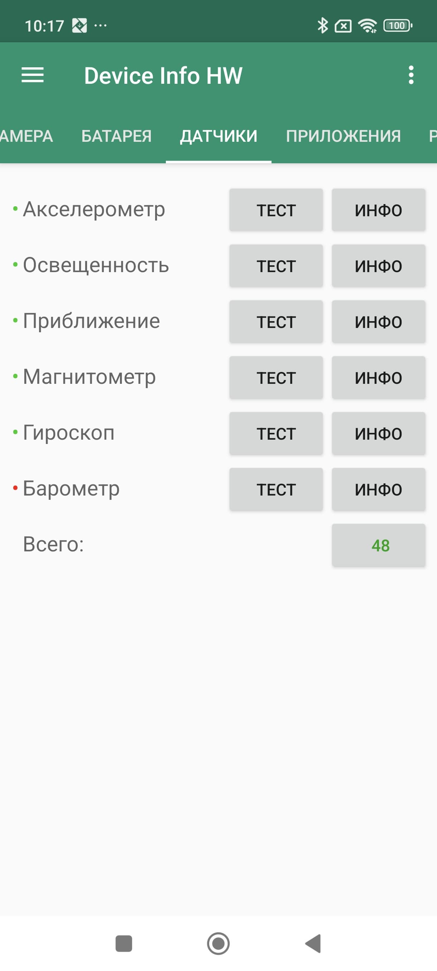Start the Магнитометр test
437x971 pixels.
point(276,377)
